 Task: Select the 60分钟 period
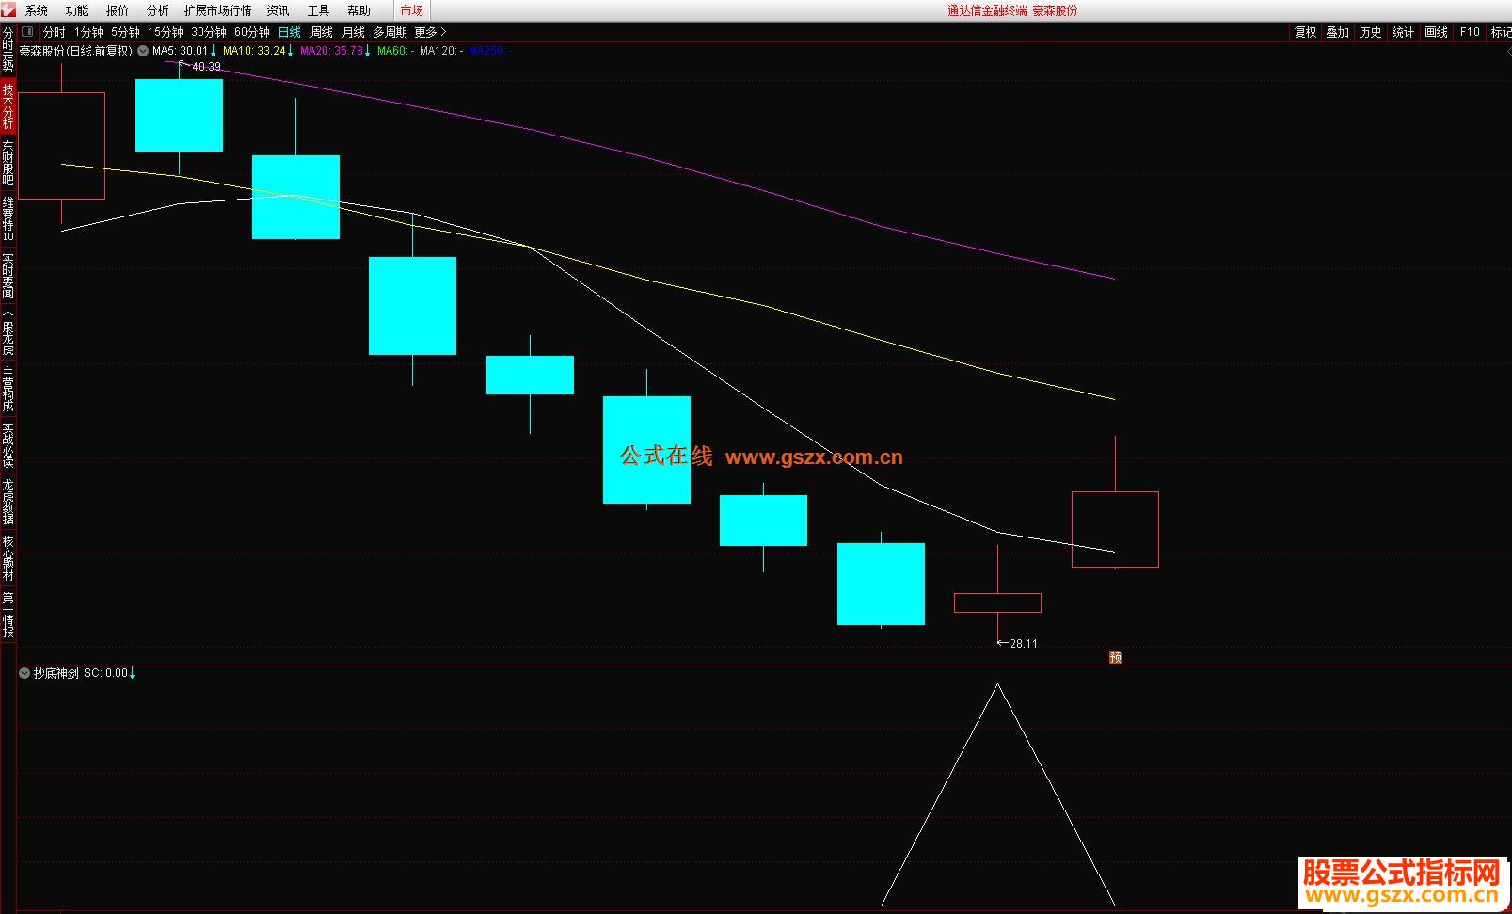coord(251,32)
